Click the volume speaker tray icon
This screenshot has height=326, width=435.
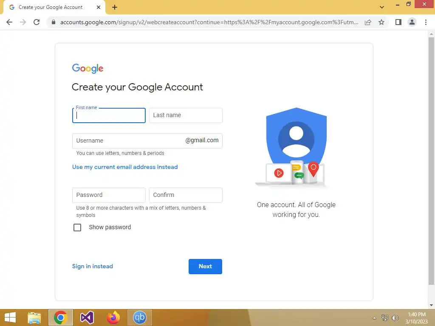pyautogui.click(x=395, y=318)
